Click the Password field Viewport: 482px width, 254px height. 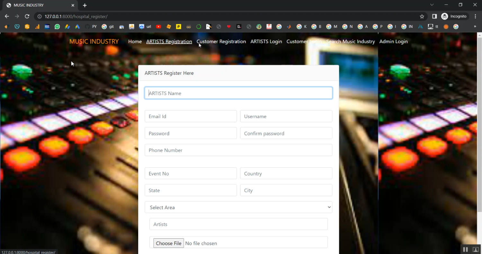point(191,133)
